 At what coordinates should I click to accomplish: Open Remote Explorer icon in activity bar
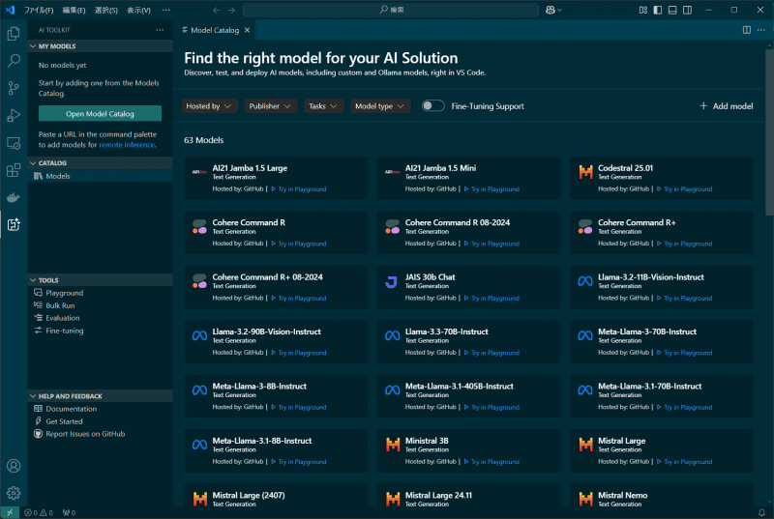tap(14, 143)
